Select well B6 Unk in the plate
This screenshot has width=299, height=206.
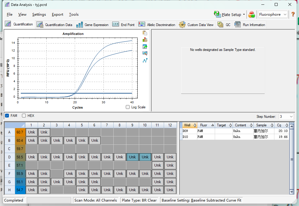tap(95, 141)
